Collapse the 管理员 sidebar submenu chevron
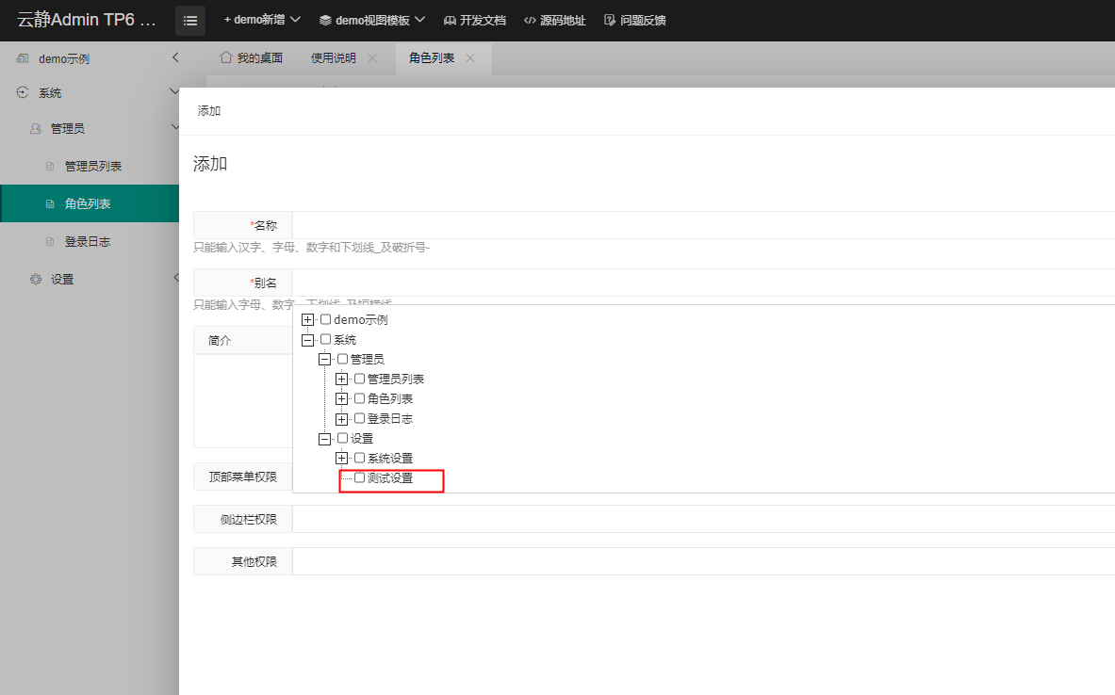Image resolution: width=1115 pixels, height=695 pixels. 175,127
